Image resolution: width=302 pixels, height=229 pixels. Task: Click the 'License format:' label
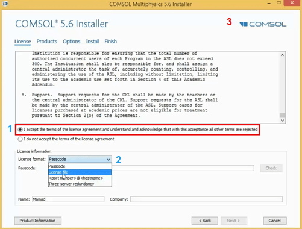[x=32, y=159]
